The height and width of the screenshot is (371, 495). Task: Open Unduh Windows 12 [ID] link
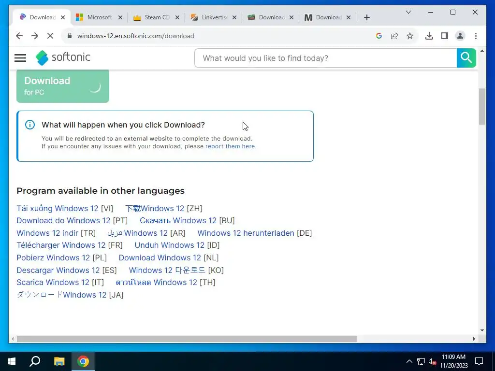point(170,245)
